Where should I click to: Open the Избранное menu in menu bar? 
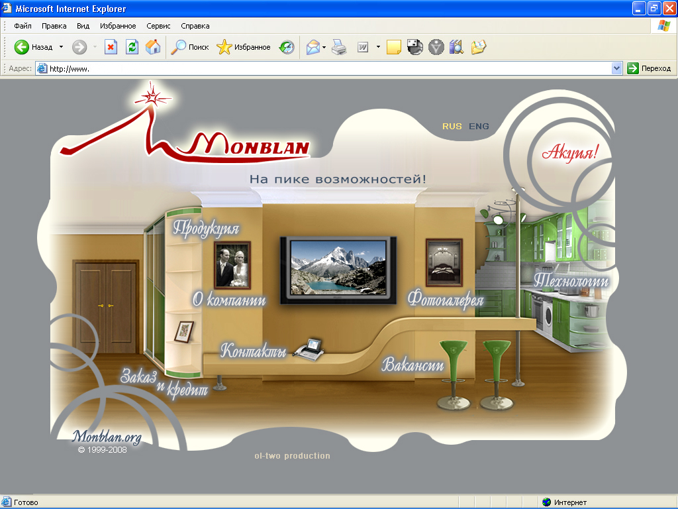point(118,26)
